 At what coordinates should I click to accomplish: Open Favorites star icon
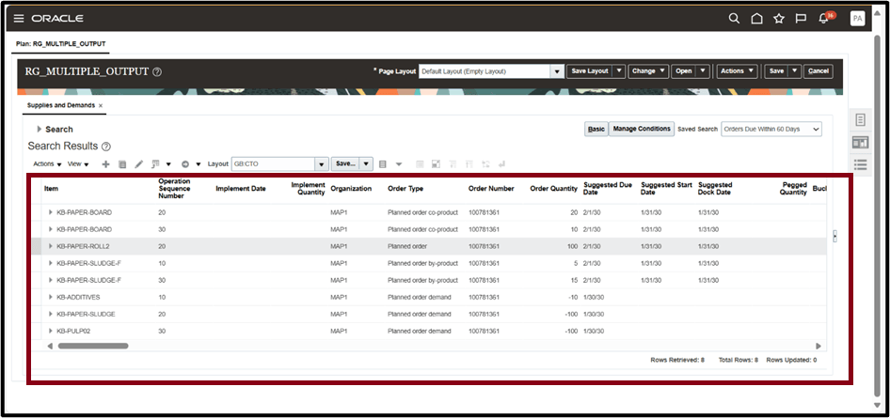click(779, 19)
